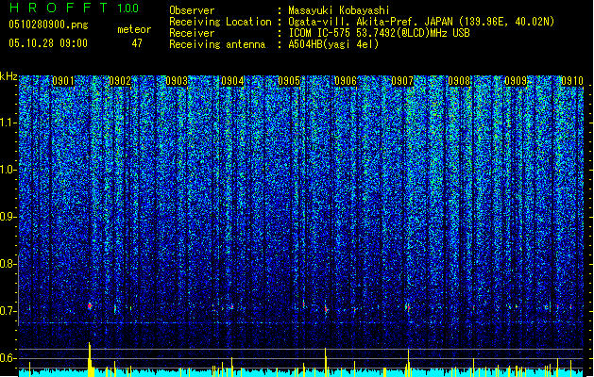The width and height of the screenshot is (594, 377).
Task: Click the 0.8 kHz axis tick label
Action: pos(8,264)
